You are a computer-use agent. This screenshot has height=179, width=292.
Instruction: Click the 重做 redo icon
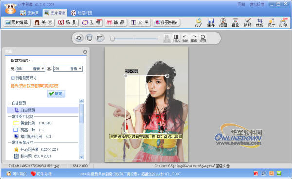(x=194, y=38)
